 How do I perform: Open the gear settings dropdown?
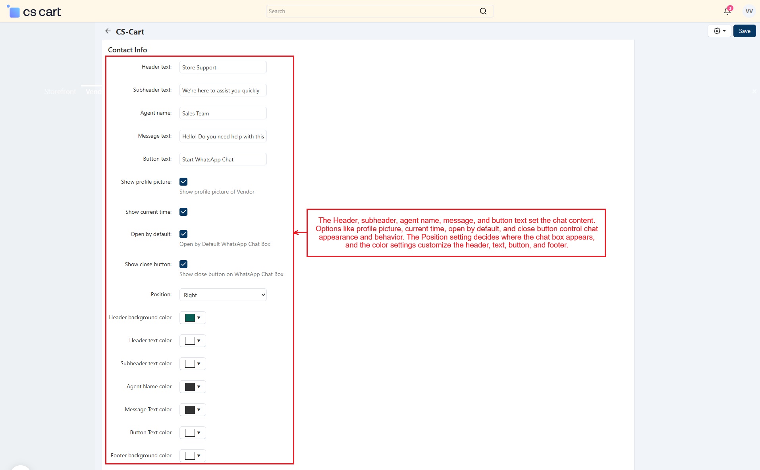point(719,31)
